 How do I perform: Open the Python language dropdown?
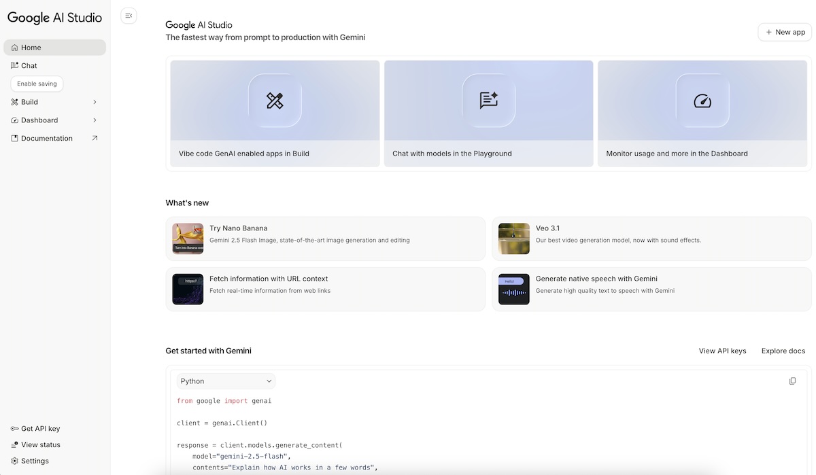[226, 381]
